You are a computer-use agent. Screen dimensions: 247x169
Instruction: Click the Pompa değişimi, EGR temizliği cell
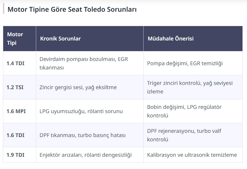[x=185, y=63]
